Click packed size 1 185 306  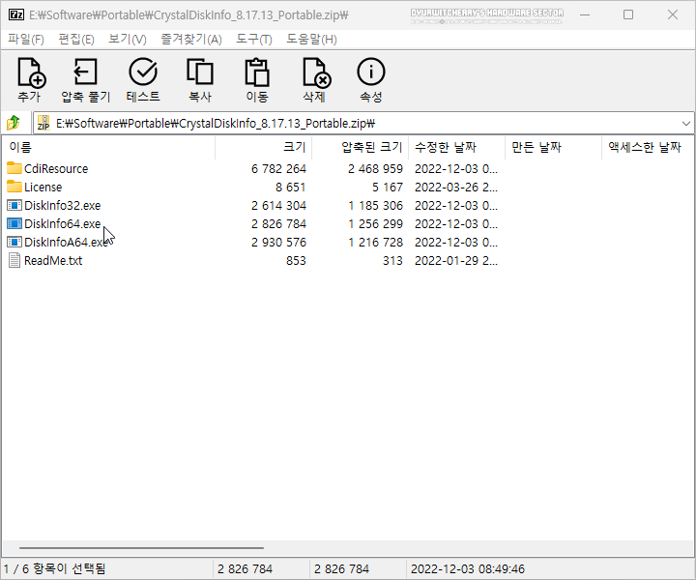[x=375, y=206]
